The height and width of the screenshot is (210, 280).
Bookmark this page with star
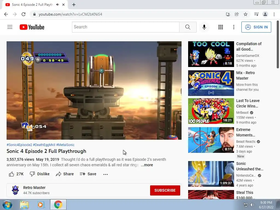coord(246,14)
